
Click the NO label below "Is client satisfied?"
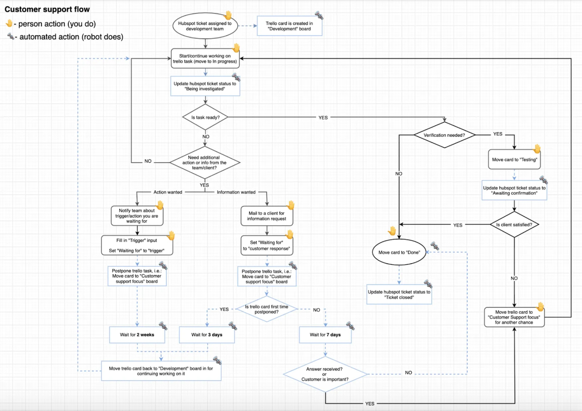coord(514,278)
